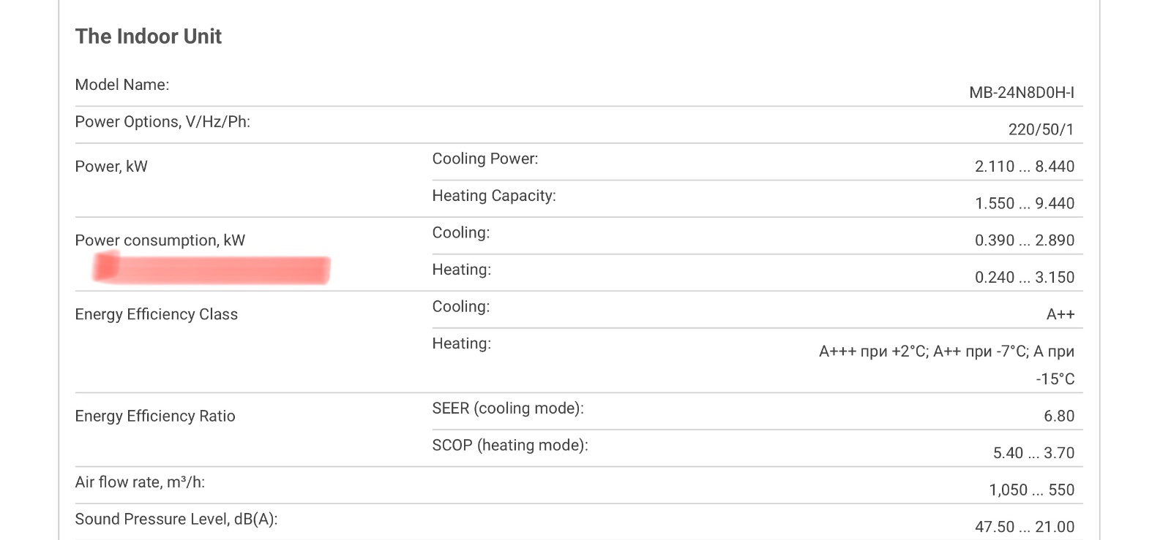Select model name value MB-24N8D0H-I

tap(1022, 93)
